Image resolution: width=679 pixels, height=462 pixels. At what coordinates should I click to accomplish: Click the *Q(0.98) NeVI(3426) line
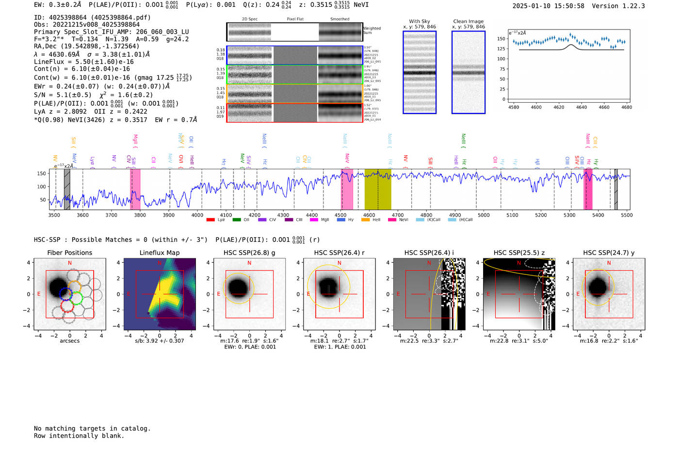coord(115,120)
